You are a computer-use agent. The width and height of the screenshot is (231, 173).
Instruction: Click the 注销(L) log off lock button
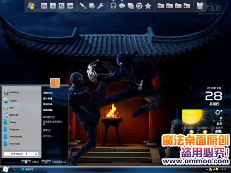26,162
